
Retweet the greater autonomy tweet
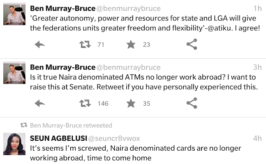[85, 45]
